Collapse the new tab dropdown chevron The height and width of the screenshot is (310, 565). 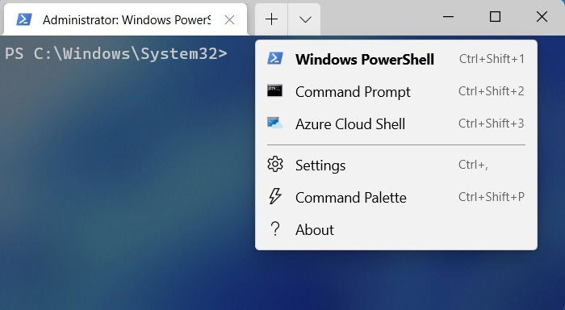tap(304, 19)
